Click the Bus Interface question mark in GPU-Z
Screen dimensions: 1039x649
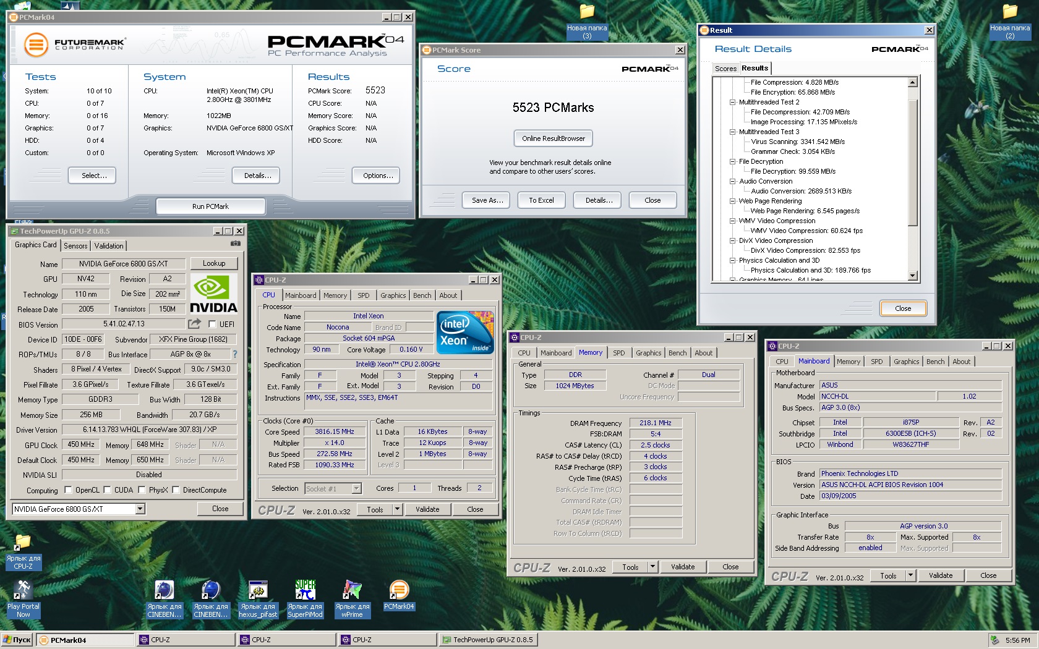tap(234, 354)
